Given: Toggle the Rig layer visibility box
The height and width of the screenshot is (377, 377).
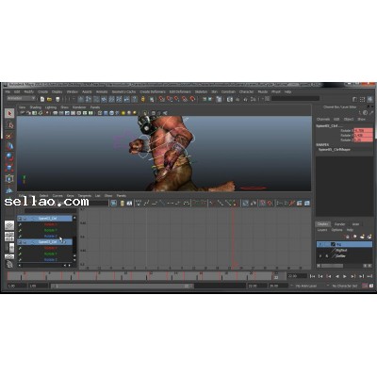Looking at the screenshot, I should pyautogui.click(x=320, y=244).
